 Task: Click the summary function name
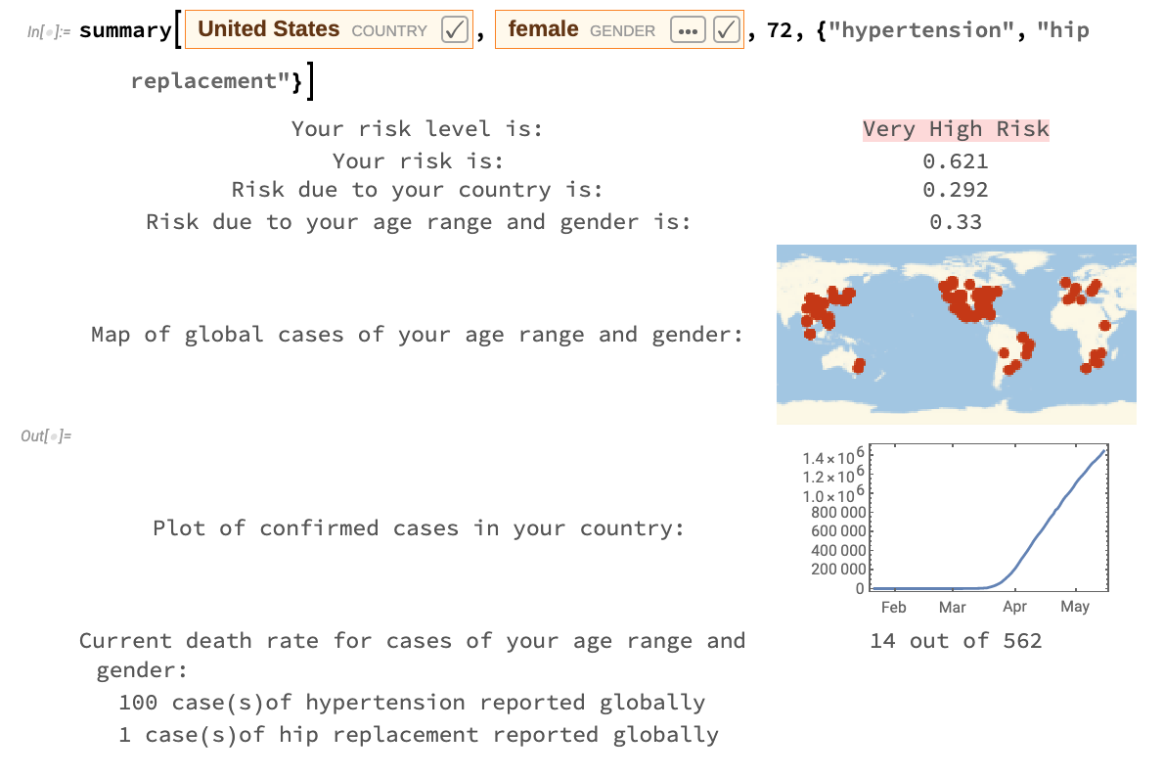(x=125, y=30)
